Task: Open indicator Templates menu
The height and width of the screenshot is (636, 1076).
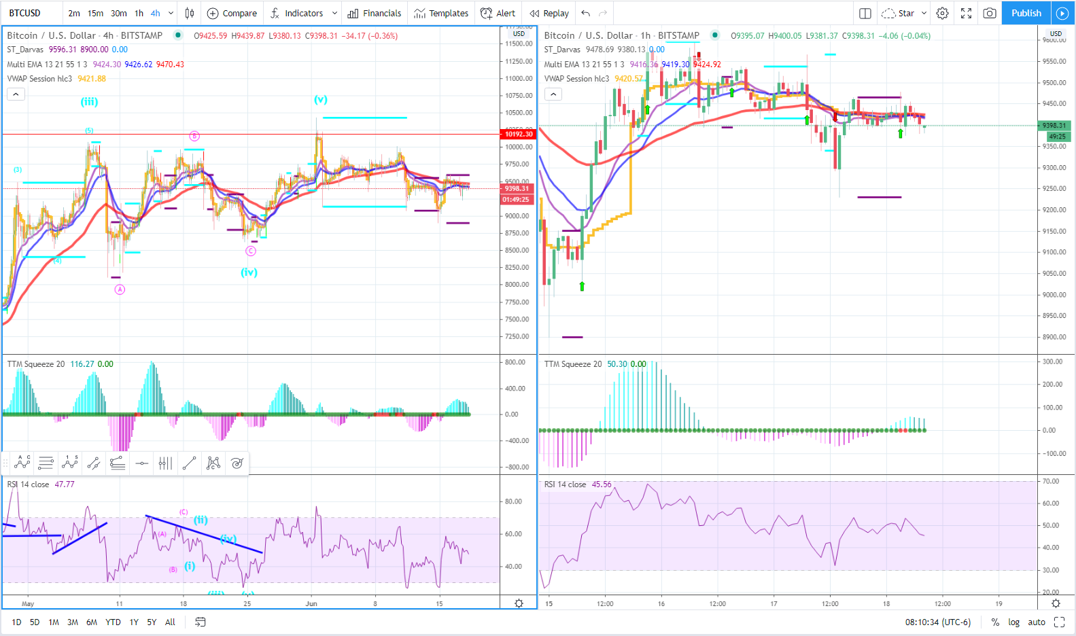Action: (x=441, y=13)
